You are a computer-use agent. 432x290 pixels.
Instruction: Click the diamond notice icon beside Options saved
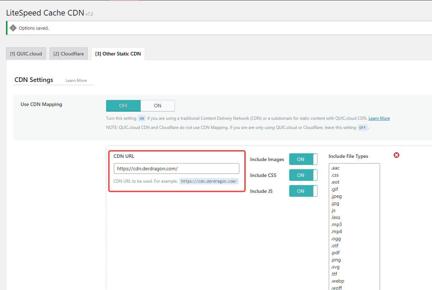coord(13,28)
